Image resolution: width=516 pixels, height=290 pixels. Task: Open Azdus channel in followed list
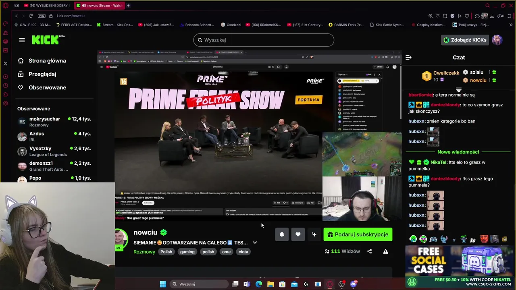pyautogui.click(x=55, y=137)
